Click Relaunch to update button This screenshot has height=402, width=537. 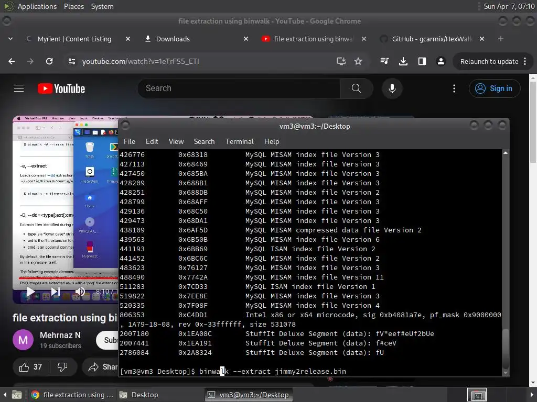click(x=493, y=62)
